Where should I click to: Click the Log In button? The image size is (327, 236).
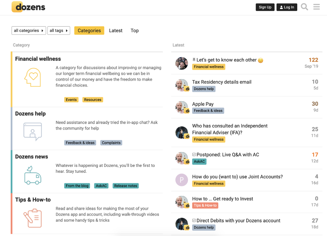tap(287, 7)
